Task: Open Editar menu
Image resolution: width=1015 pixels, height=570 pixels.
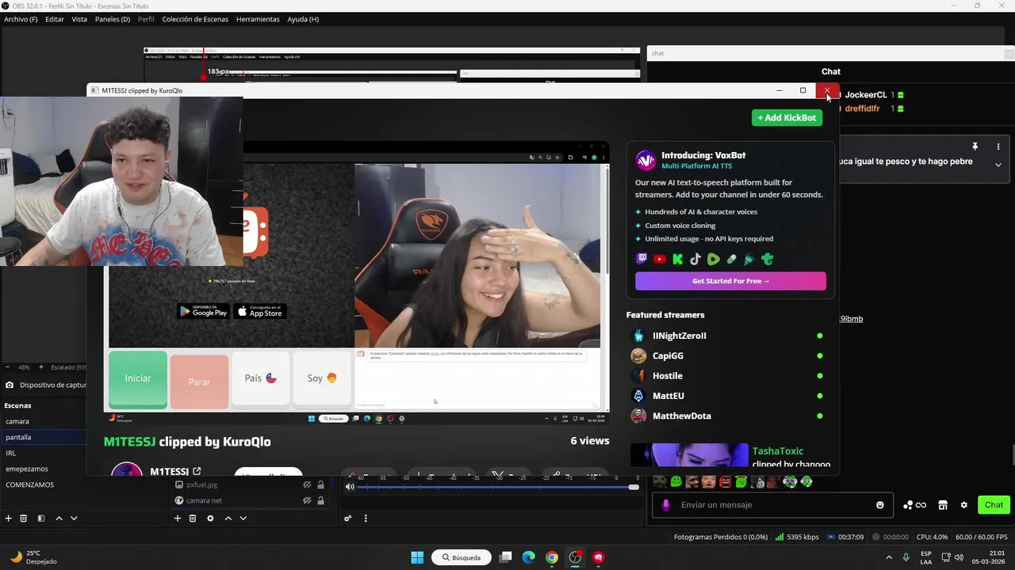Action: 55,19
